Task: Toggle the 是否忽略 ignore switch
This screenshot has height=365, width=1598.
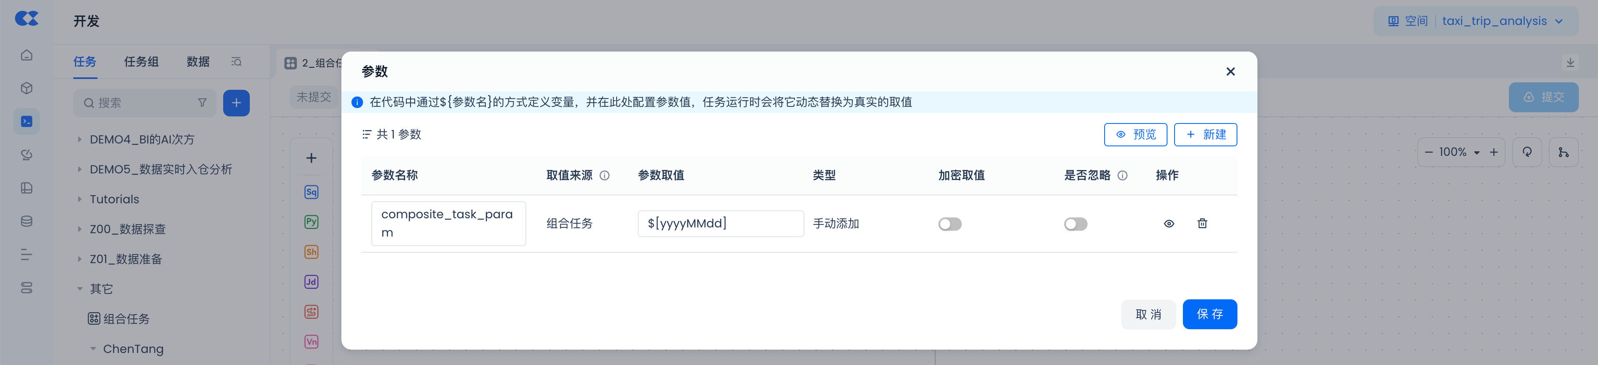Action: pos(1075,224)
